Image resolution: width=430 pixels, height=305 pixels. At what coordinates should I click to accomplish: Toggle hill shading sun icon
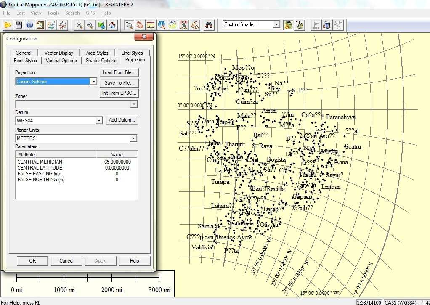point(288,25)
